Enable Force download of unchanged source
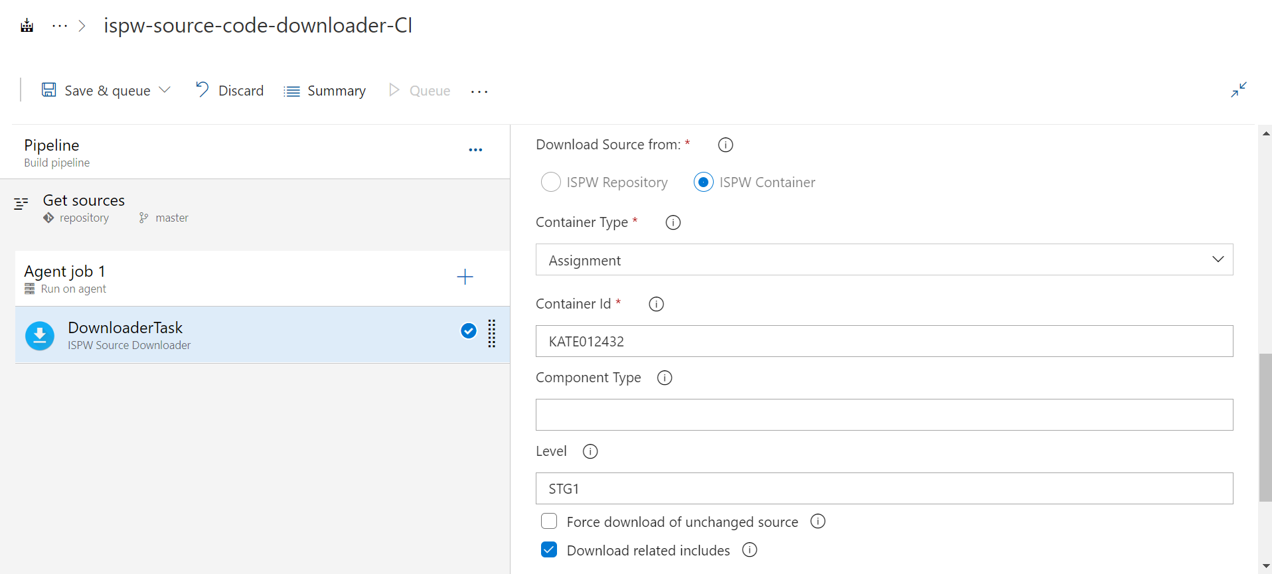This screenshot has height=574, width=1272. [549, 522]
